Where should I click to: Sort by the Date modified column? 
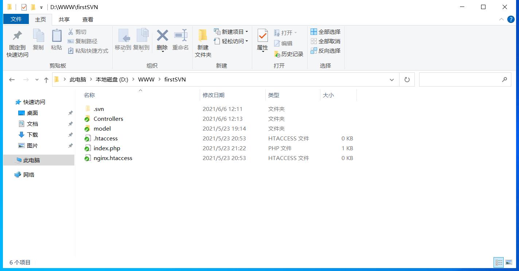[x=214, y=95]
